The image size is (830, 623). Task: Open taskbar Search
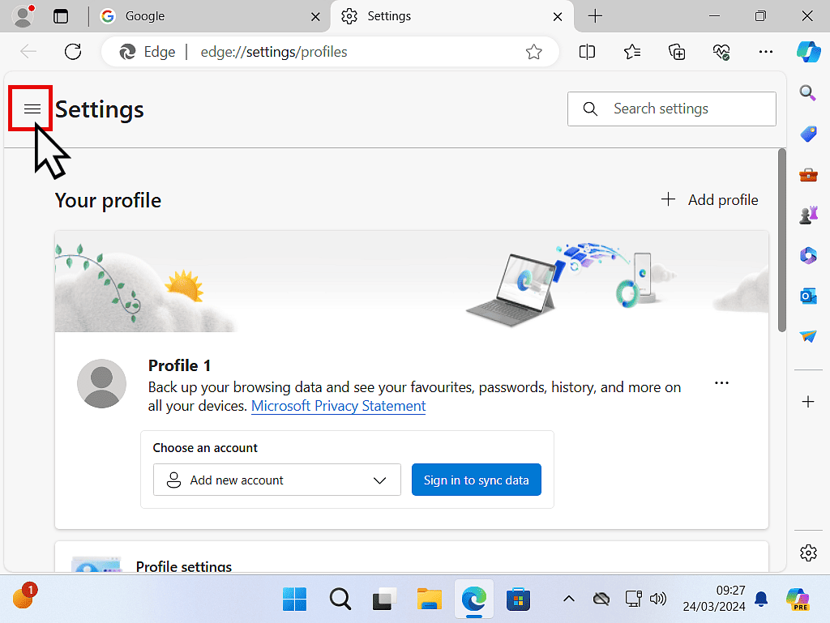pyautogui.click(x=340, y=600)
